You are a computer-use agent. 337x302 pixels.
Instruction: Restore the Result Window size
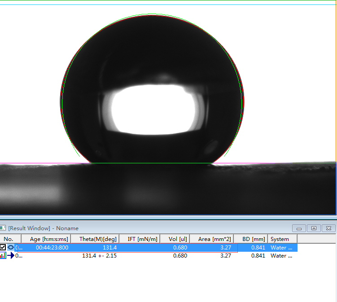coord(314,228)
